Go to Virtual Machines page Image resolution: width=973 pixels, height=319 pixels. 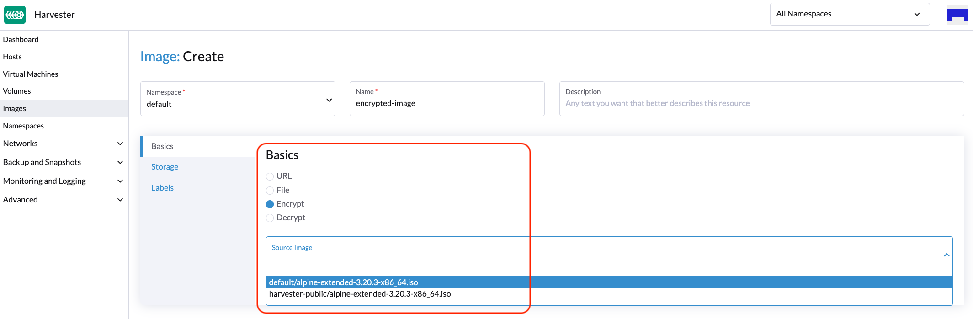[31, 74]
